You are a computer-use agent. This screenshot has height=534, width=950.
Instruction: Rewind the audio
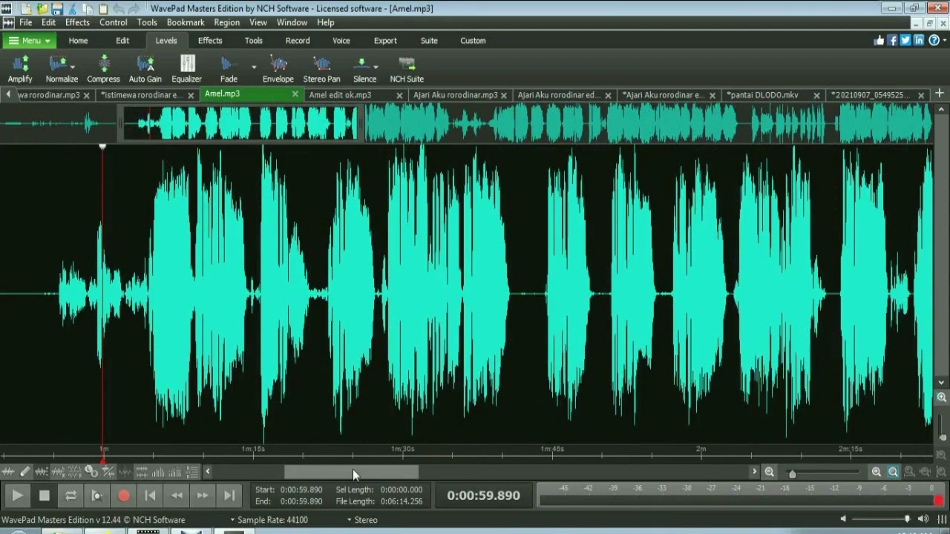click(x=177, y=495)
